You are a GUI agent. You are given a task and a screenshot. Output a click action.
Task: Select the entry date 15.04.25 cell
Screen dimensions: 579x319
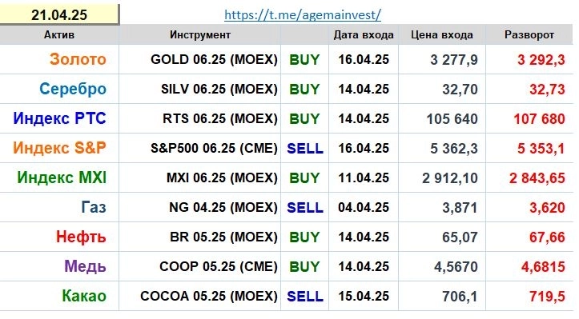pos(364,296)
